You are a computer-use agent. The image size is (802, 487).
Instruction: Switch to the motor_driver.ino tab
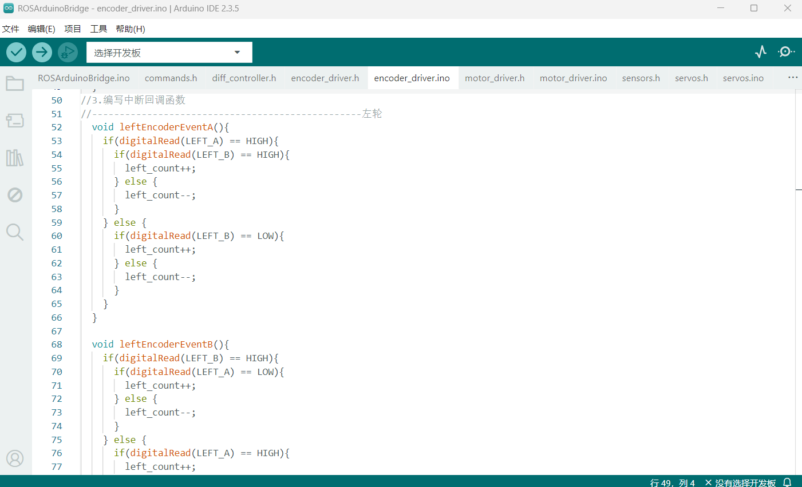click(x=573, y=78)
